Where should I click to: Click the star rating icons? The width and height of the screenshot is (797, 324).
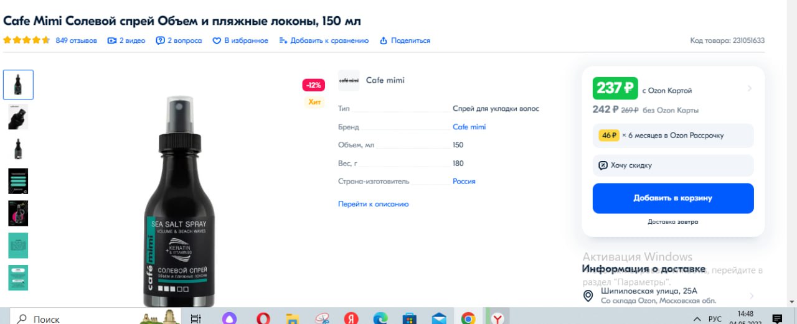tap(27, 40)
